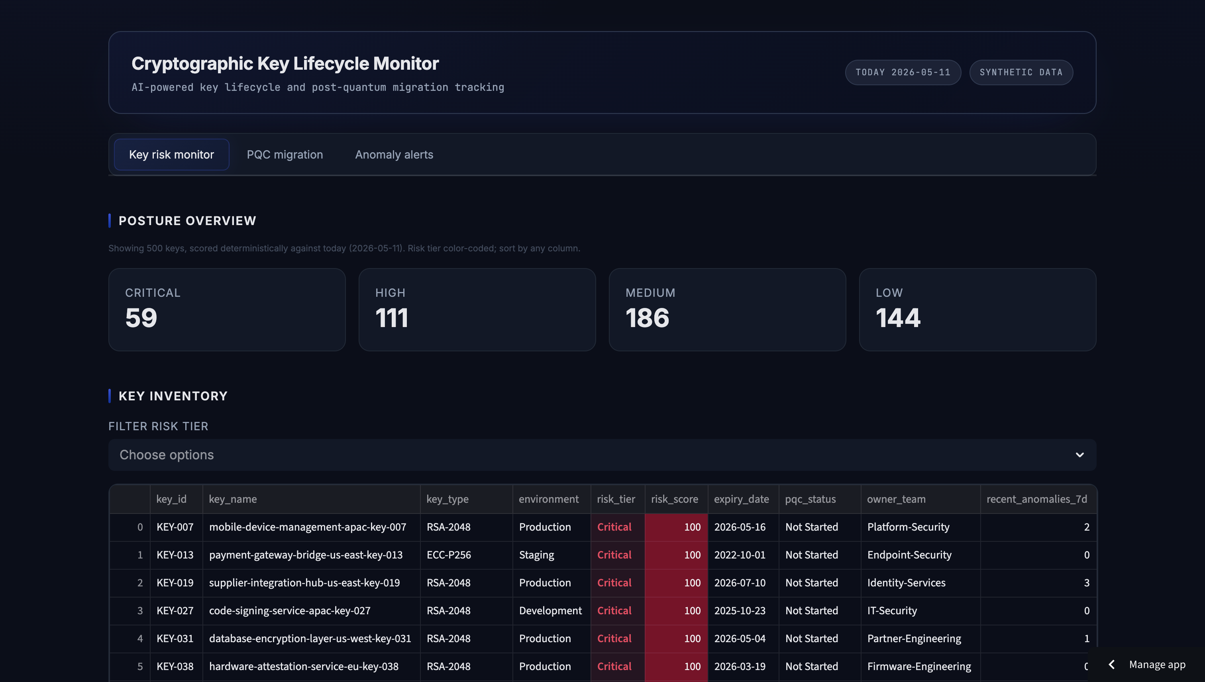Click mobile-device-management-apac-key-007 name cell
The width and height of the screenshot is (1205, 682).
(311, 527)
